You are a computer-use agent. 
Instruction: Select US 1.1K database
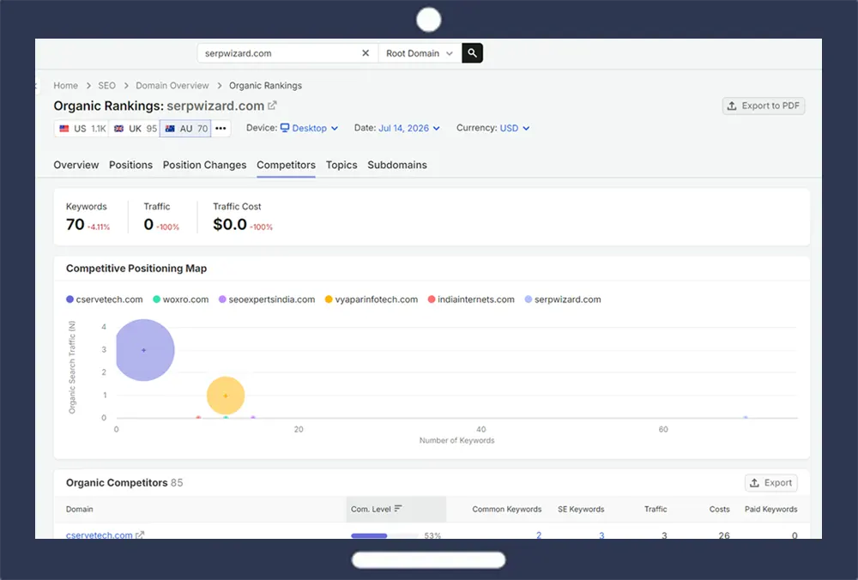click(82, 128)
